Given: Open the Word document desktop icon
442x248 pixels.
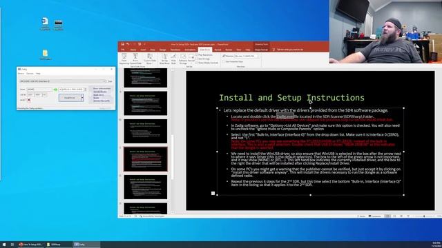Looking at the screenshot, I should coord(45,23).
